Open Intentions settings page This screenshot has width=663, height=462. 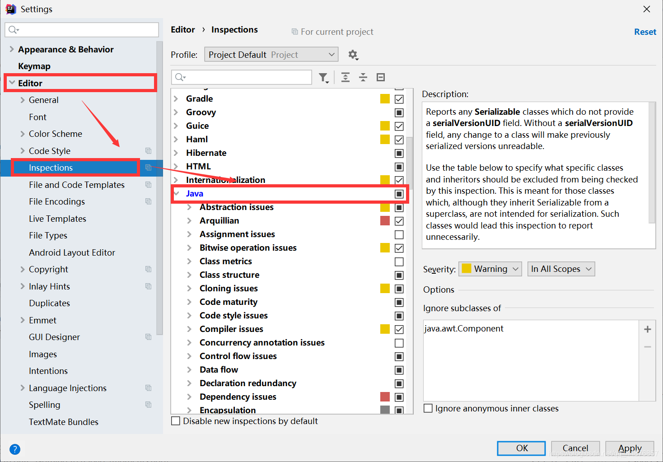[48, 371]
